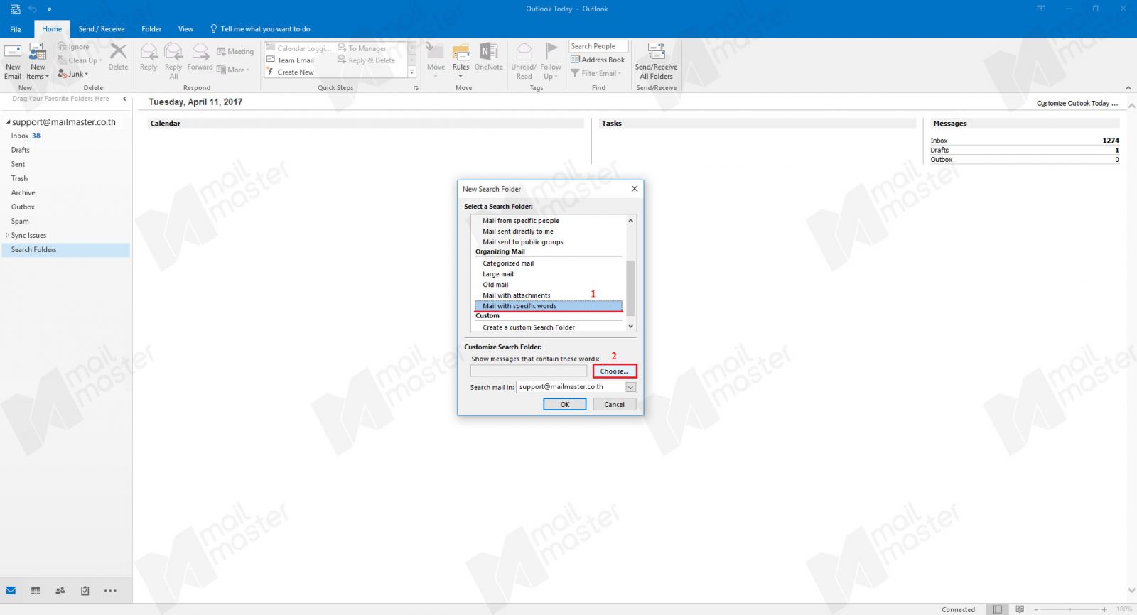Click Send/Receive All Folders icon

click(656, 52)
